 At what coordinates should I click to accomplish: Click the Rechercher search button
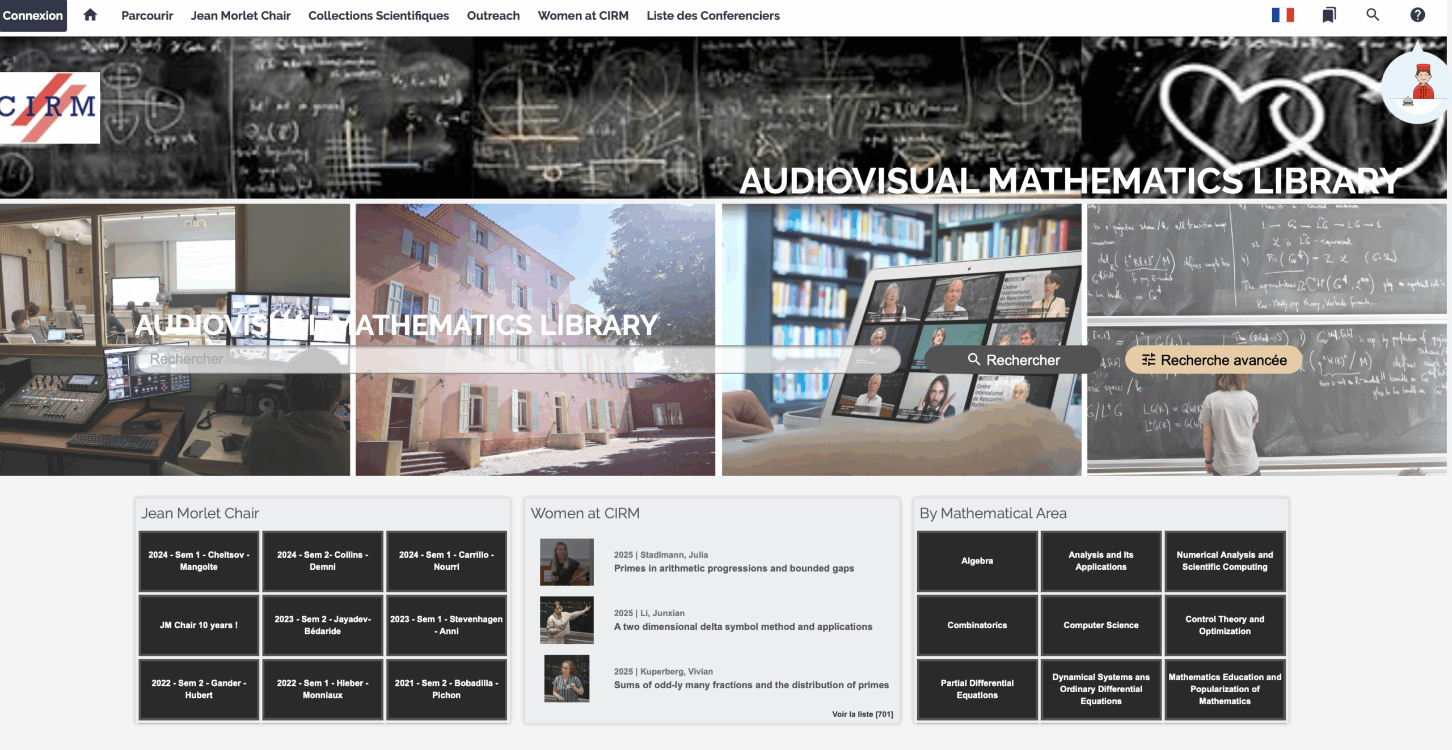(x=1013, y=359)
